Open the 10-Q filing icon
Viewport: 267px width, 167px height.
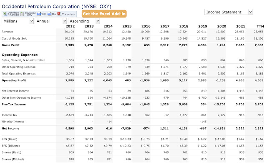click(49, 14)
